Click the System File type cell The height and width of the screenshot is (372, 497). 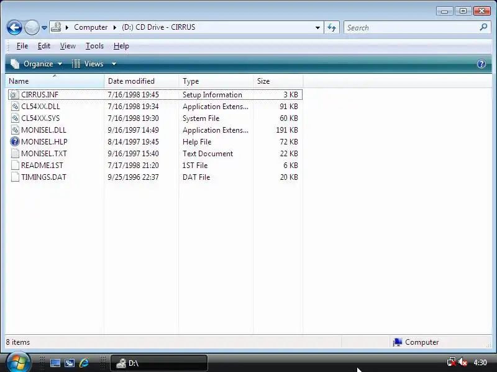(x=201, y=118)
